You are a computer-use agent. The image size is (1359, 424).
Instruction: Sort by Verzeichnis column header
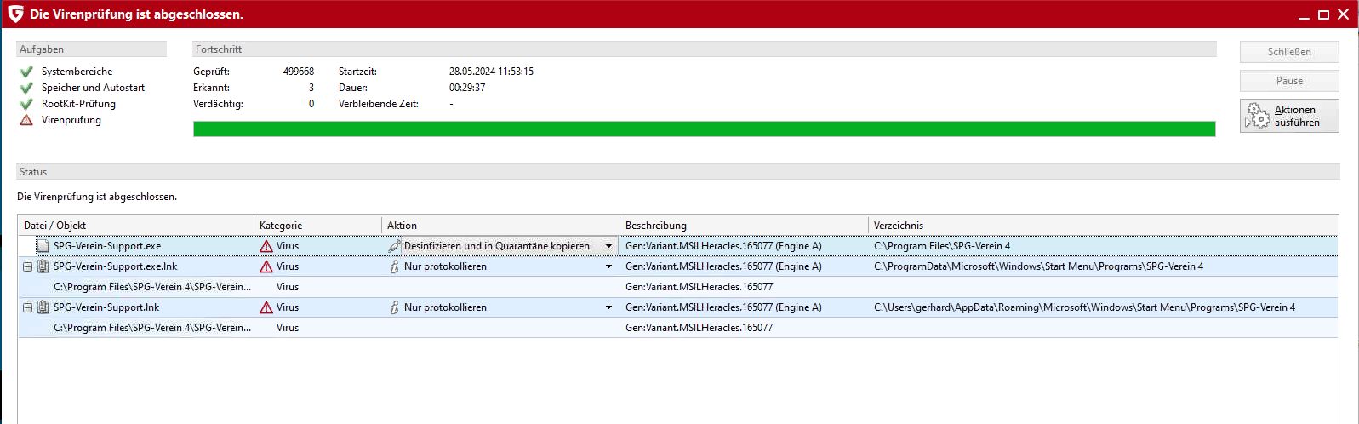(1103, 226)
